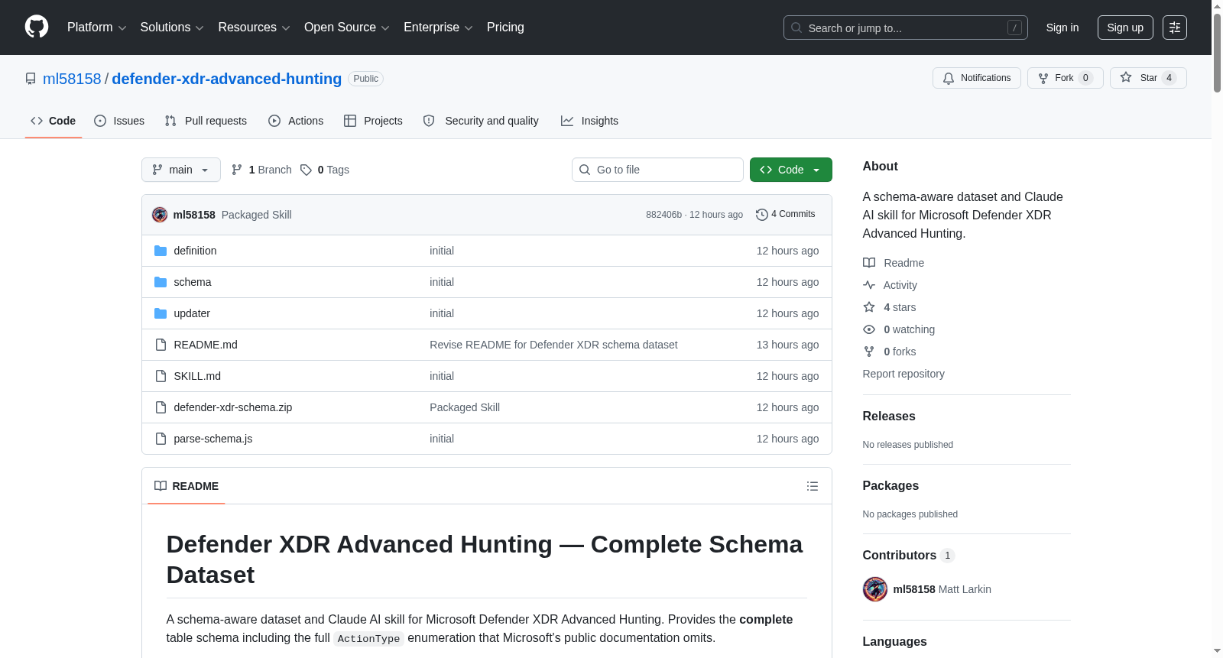Image resolution: width=1223 pixels, height=658 pixels.
Task: Click the definition folder icon
Action: tap(161, 251)
